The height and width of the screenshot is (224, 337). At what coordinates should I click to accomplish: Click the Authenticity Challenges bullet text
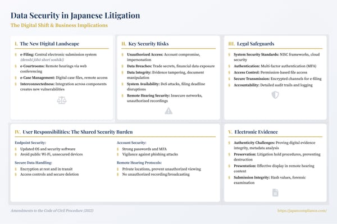(275, 145)
